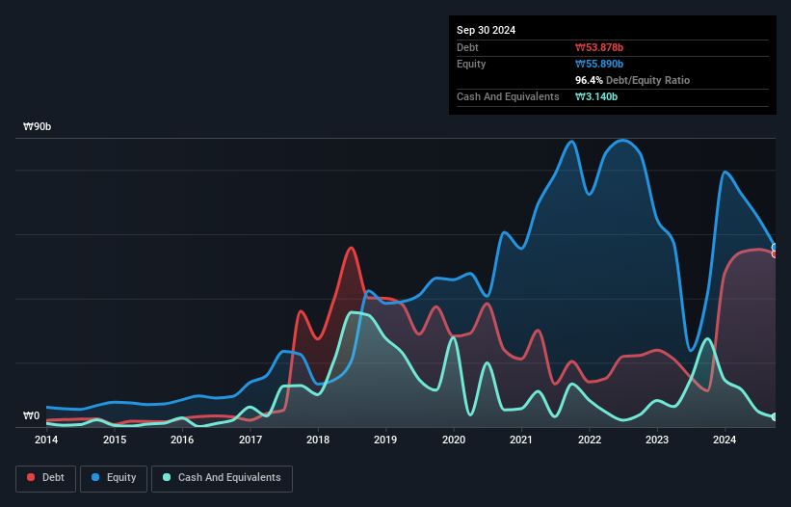This screenshot has width=791, height=507.
Task: Click the red Debt endpoint marker on chart
Action: pyautogui.click(x=775, y=254)
